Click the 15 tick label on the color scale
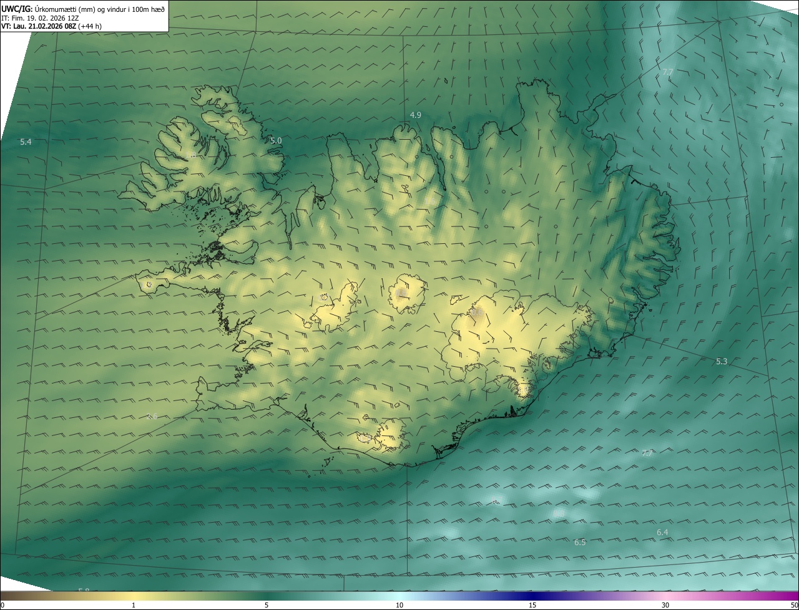 coord(532,606)
